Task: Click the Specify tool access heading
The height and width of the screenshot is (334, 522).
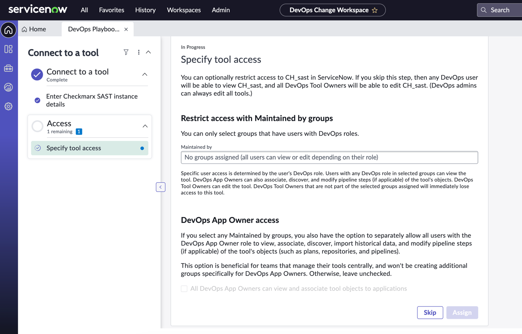Action: 221,59
